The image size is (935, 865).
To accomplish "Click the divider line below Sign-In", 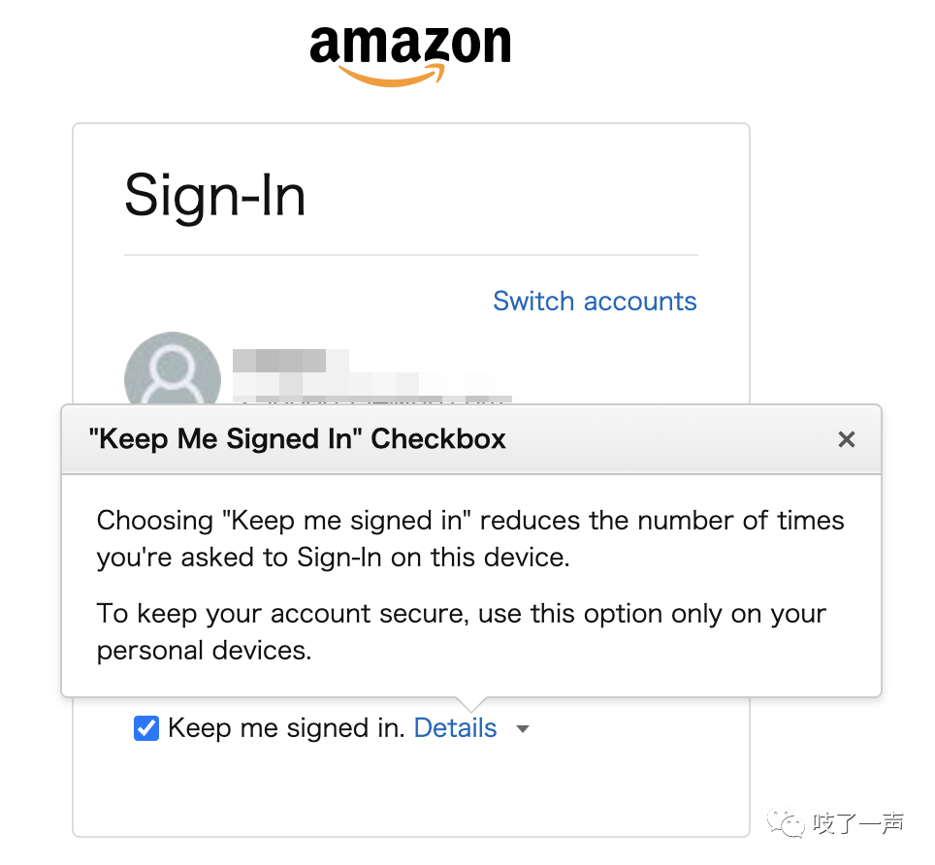I will pyautogui.click(x=411, y=255).
